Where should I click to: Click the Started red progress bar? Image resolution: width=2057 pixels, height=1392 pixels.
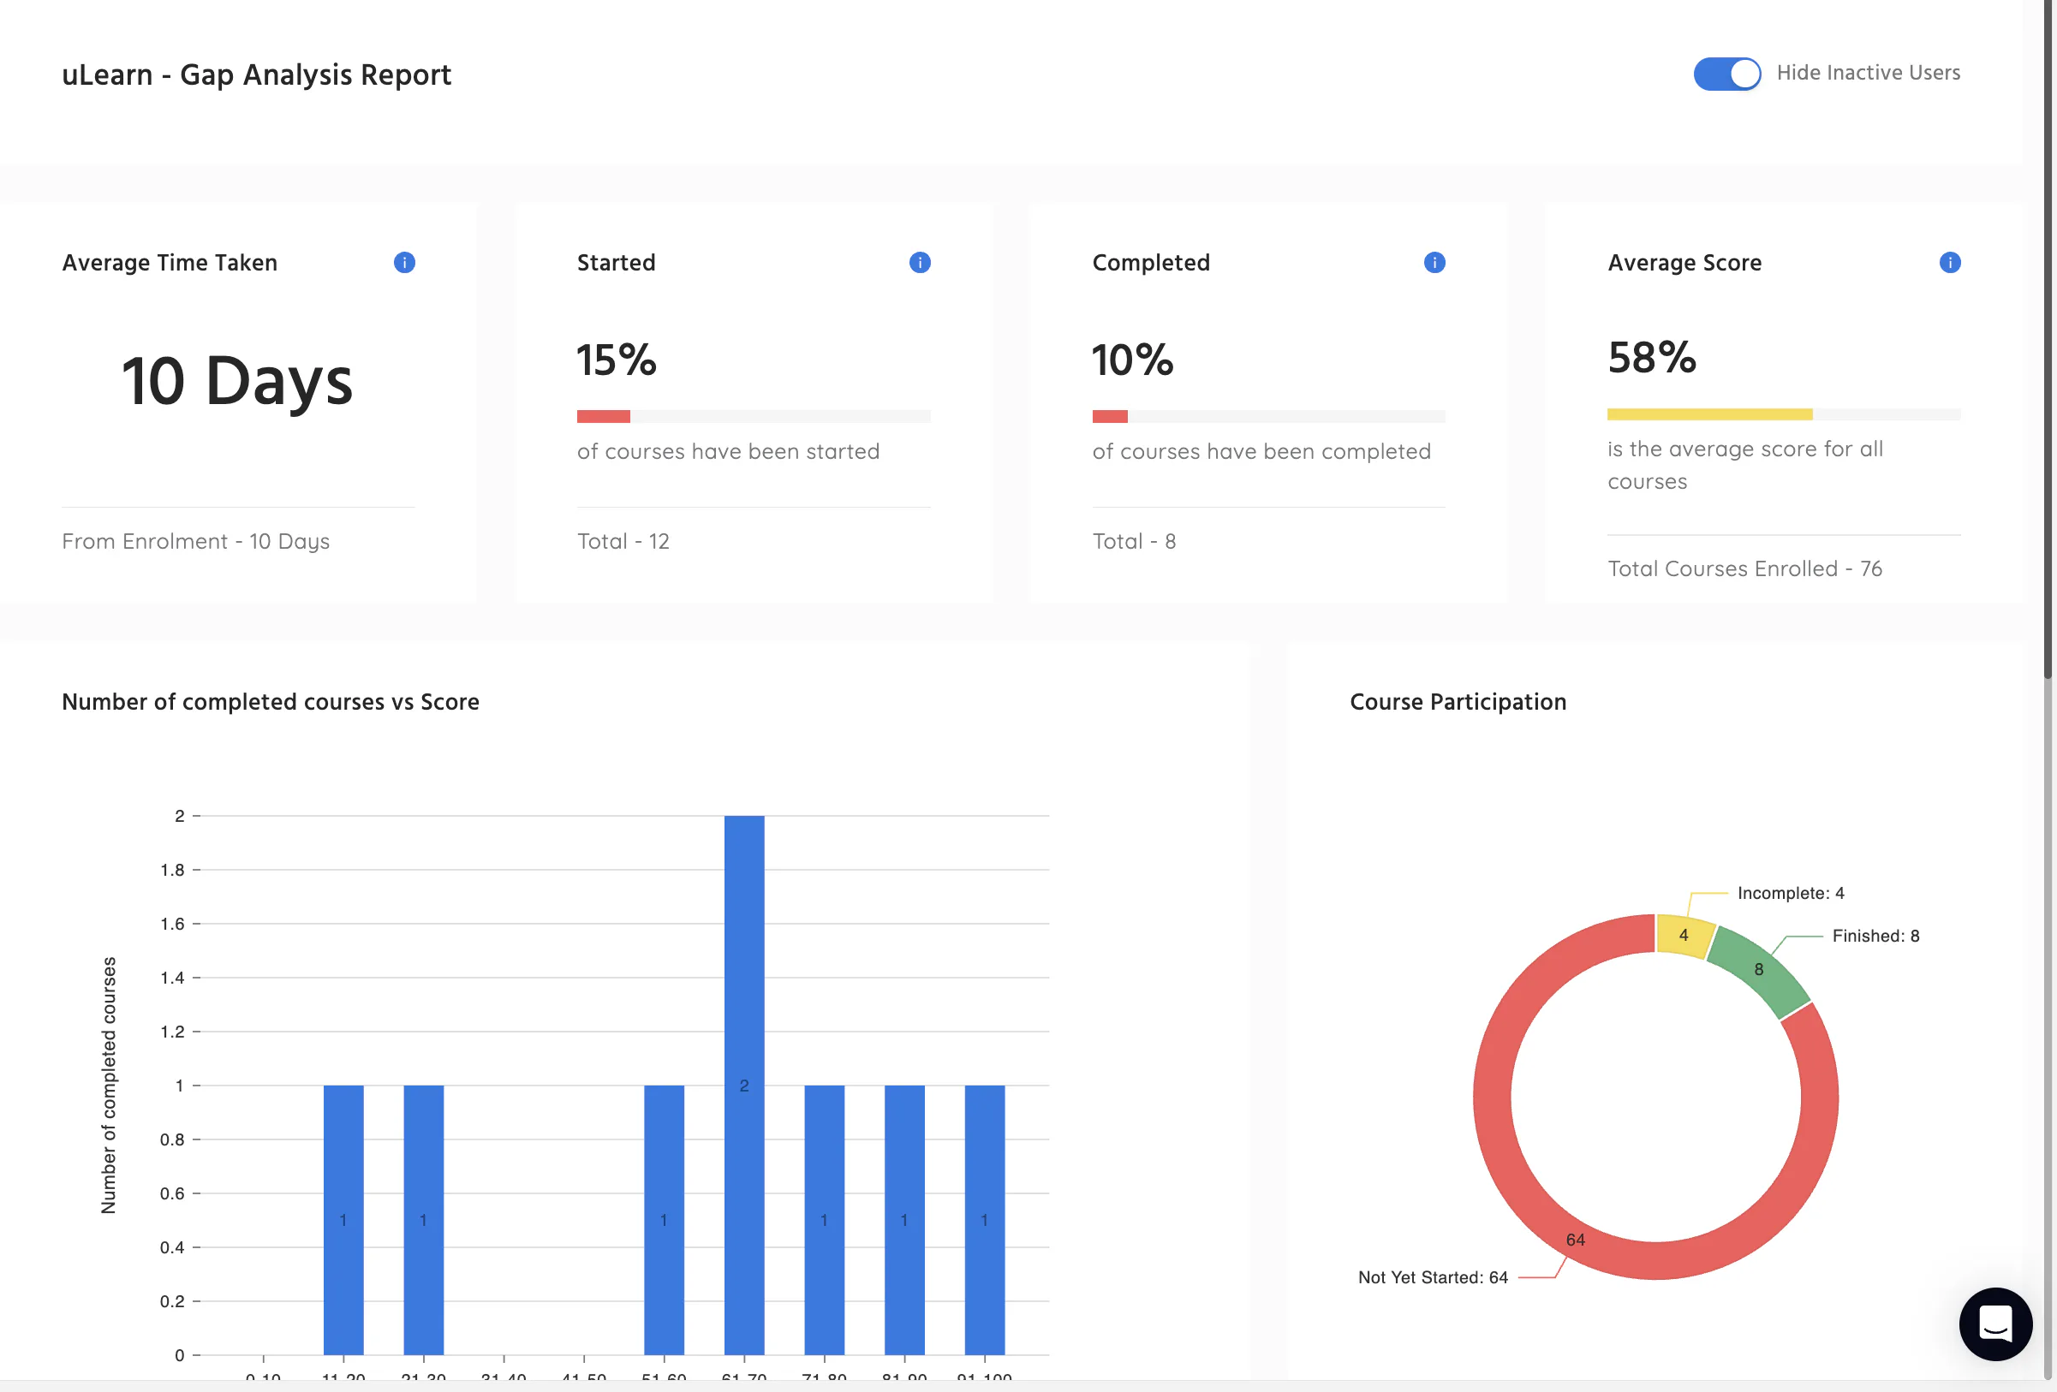[x=604, y=416]
